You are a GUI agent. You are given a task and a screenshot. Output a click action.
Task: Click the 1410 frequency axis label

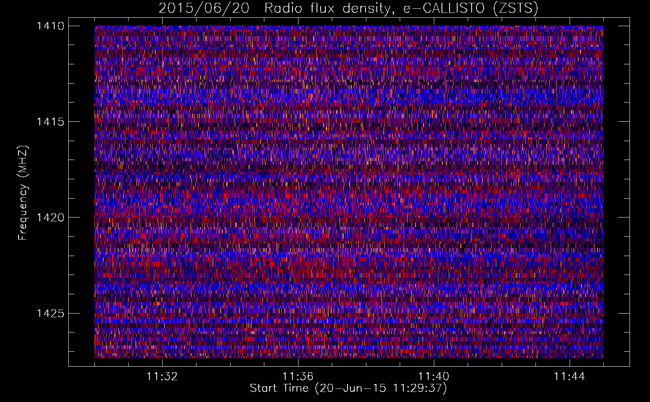(50, 26)
